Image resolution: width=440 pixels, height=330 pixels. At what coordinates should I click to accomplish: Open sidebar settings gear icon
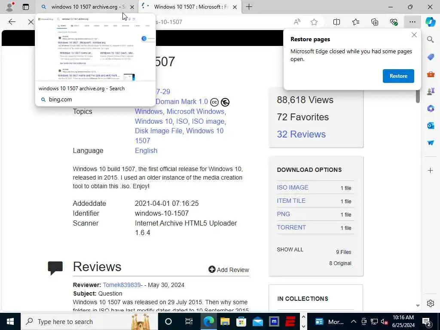[x=430, y=303]
